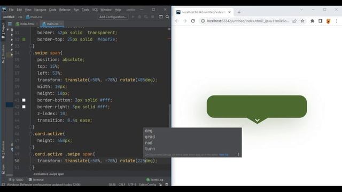342x192 pixels.
Task: Open the Navigate menu
Action: coord(40,10)
